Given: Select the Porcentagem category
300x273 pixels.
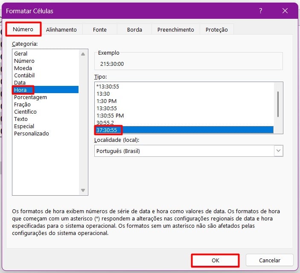Looking at the screenshot, I should [x=30, y=97].
